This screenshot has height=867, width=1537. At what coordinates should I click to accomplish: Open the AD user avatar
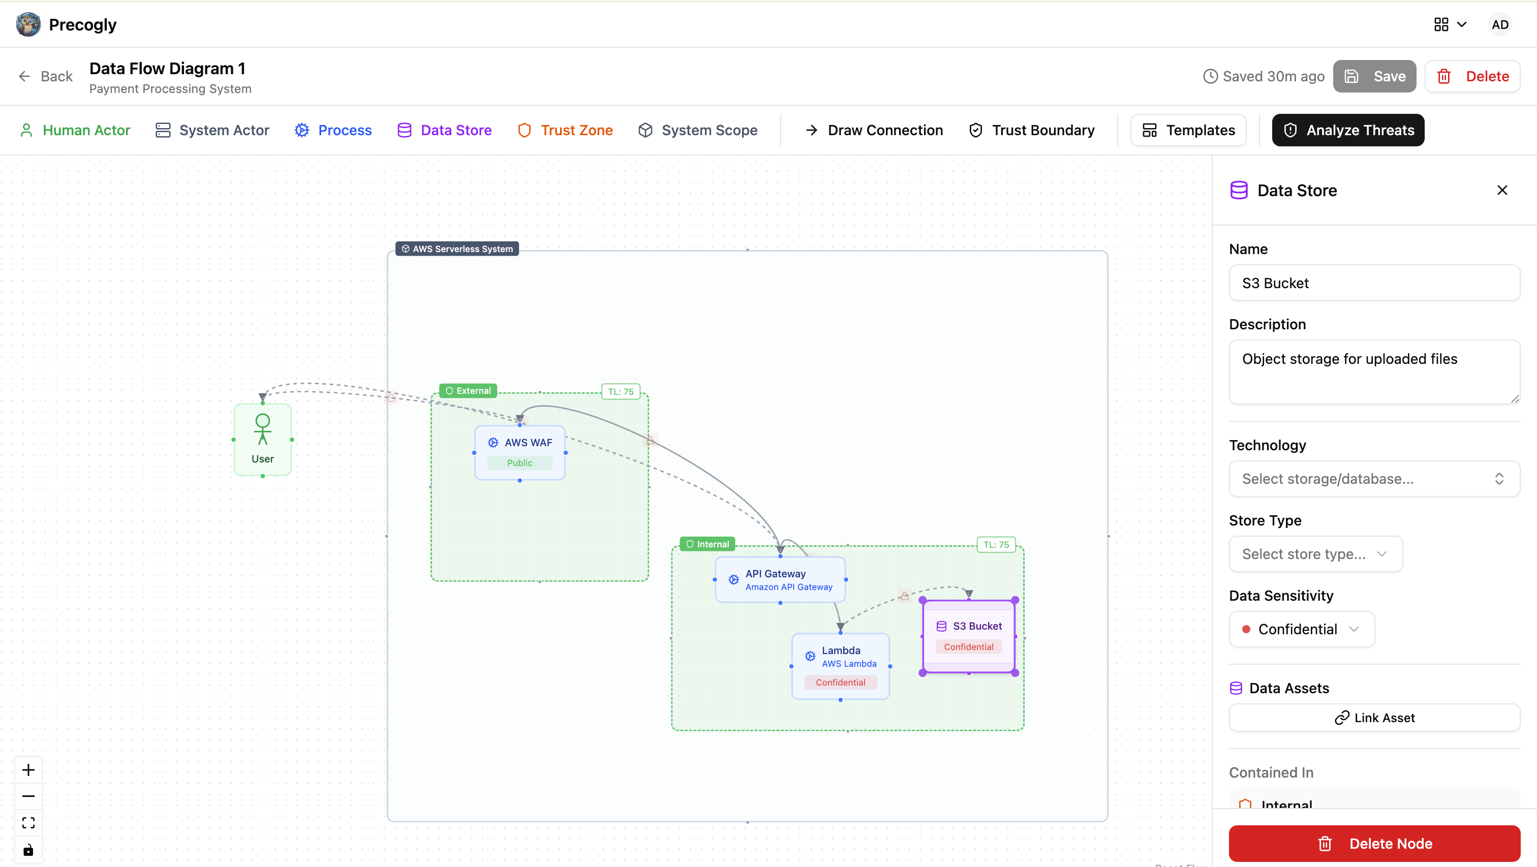1499,24
